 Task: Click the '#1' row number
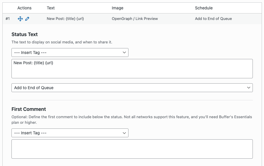8,19
